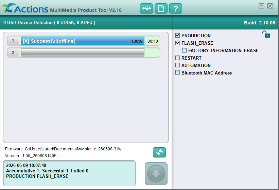Click the 2026-06-09 10:07:49 timestamp

(x=26, y=165)
